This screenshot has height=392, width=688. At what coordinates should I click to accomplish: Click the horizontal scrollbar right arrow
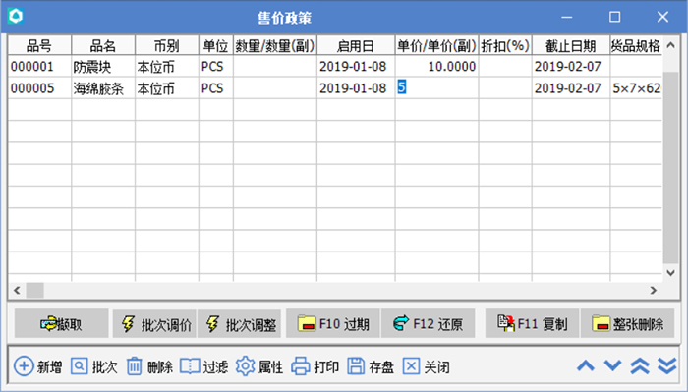654,290
